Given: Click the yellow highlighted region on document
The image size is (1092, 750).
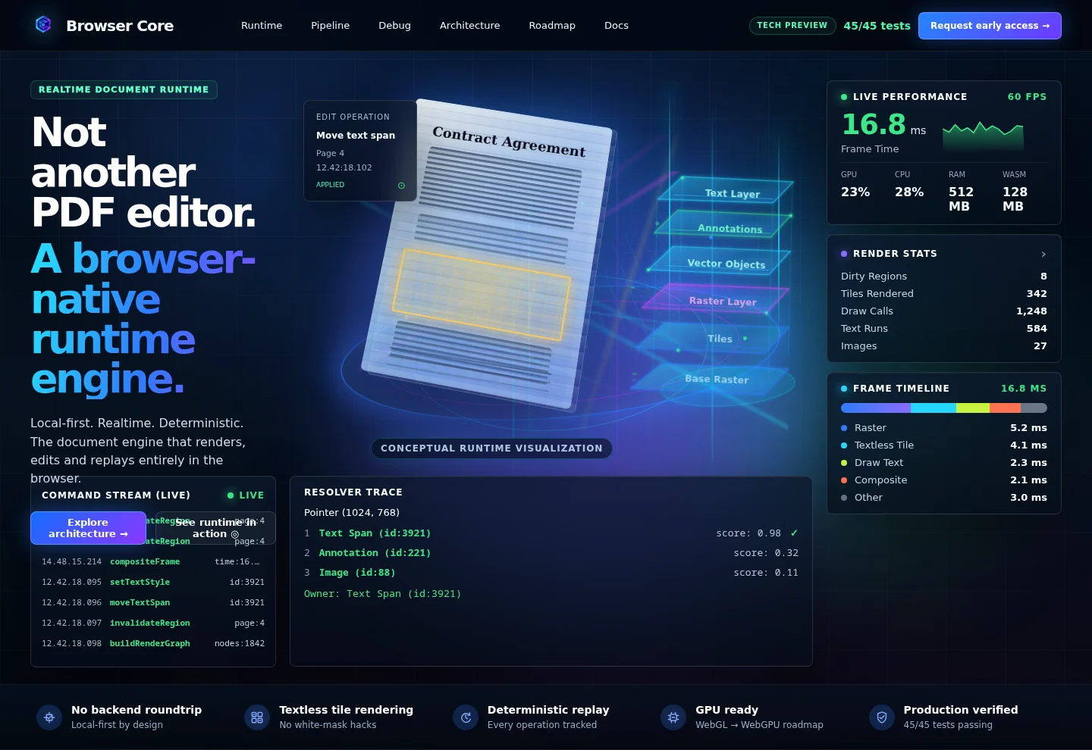Looking at the screenshot, I should 481,295.
